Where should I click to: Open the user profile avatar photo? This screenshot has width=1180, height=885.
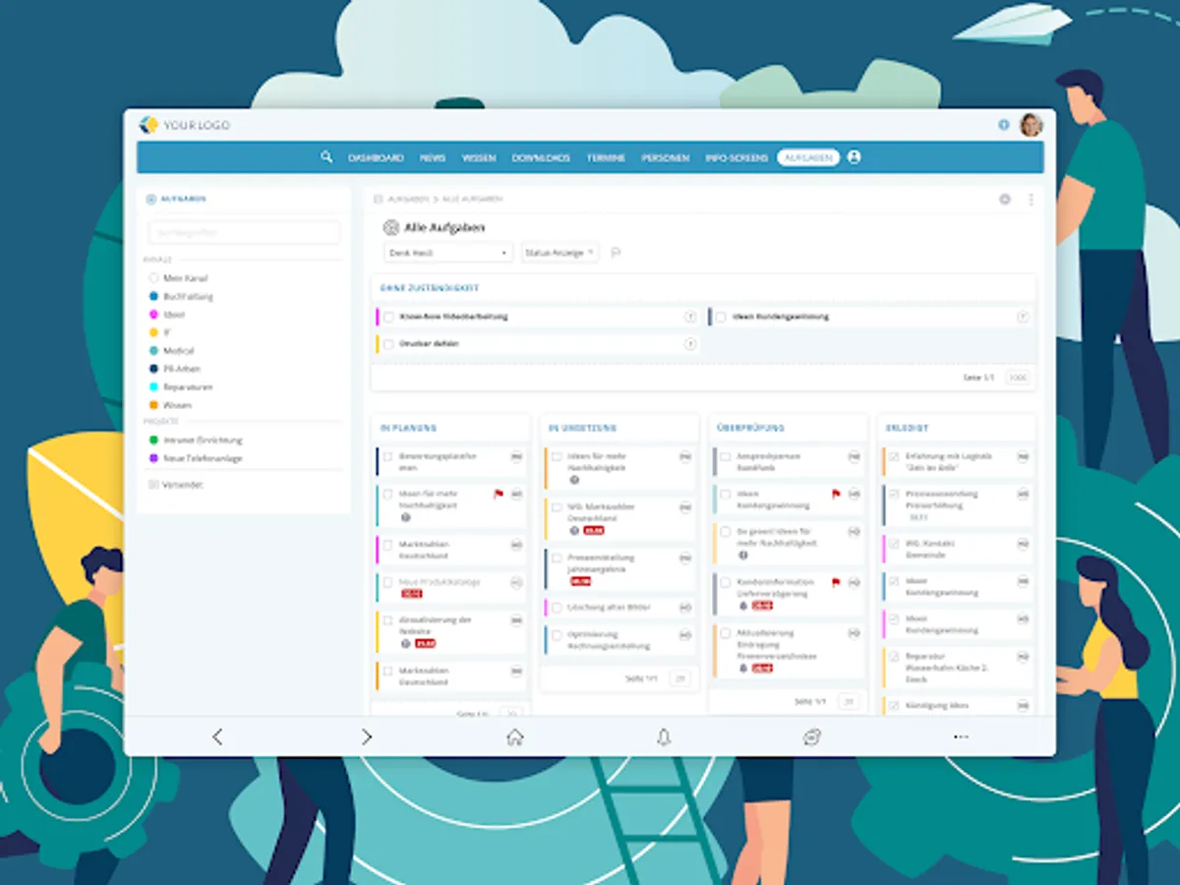[x=1031, y=125]
